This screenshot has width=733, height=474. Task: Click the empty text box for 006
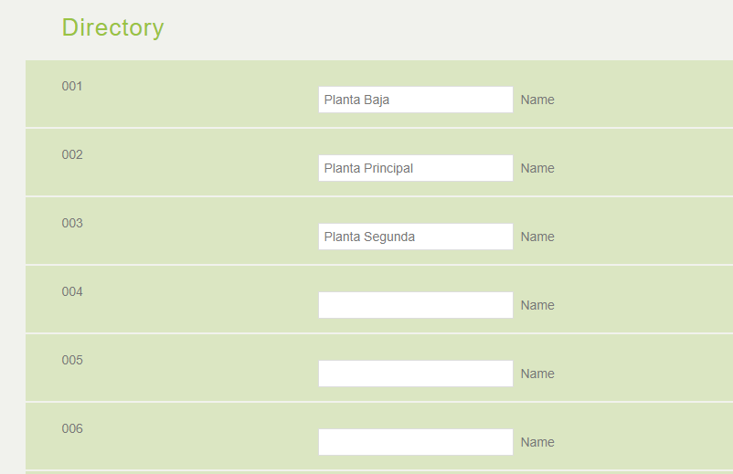click(415, 442)
